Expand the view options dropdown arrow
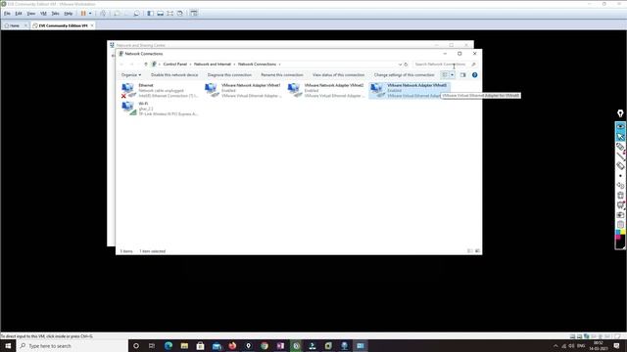The image size is (627, 352). pos(453,75)
